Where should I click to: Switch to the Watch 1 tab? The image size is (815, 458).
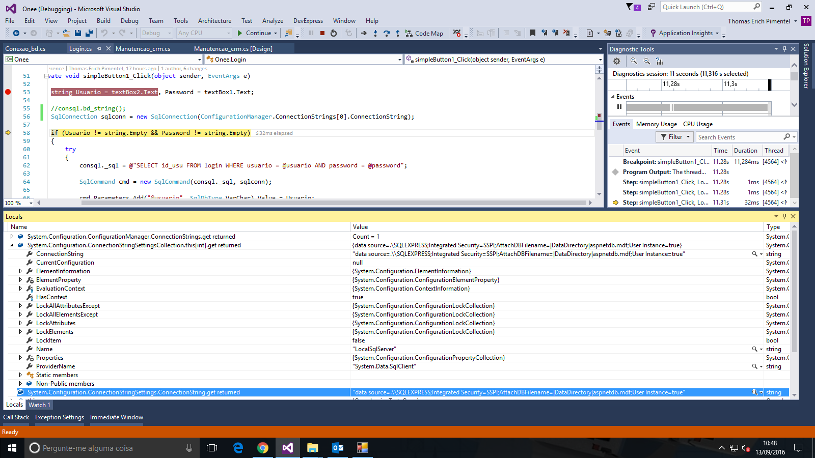point(39,405)
